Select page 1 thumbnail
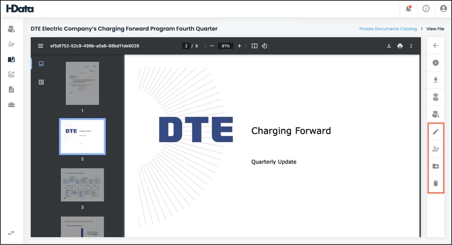452x245 pixels. [82, 83]
